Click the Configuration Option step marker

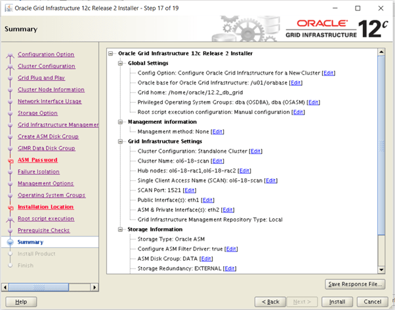[x=10, y=55]
